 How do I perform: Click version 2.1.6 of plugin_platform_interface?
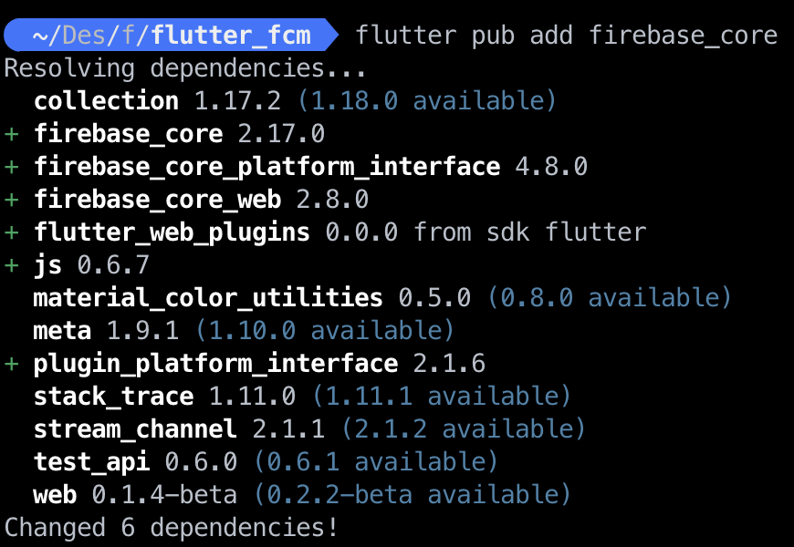tap(449, 364)
